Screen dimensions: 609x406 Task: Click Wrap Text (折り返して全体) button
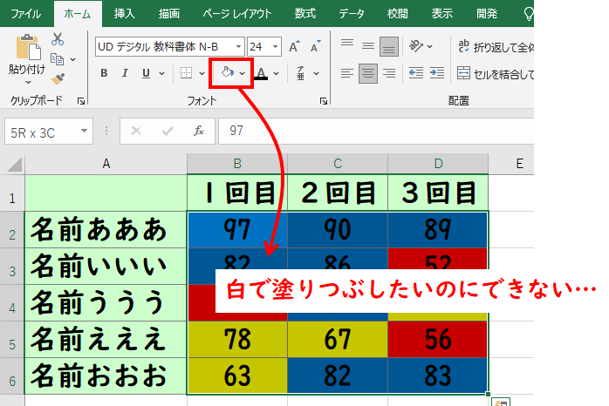coord(496,47)
